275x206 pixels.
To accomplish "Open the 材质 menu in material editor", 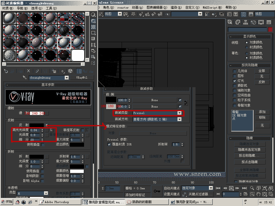I will [x=8, y=8].
